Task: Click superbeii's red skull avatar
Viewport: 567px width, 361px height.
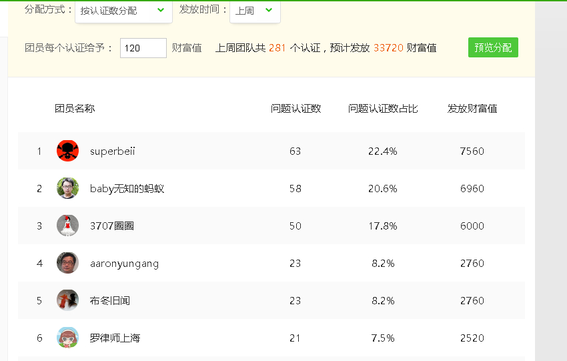Action: (x=67, y=151)
